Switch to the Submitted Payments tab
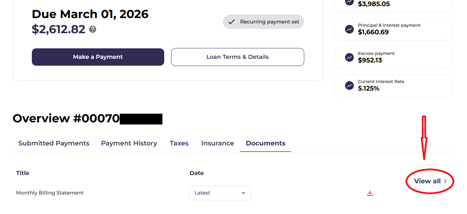 tap(54, 143)
